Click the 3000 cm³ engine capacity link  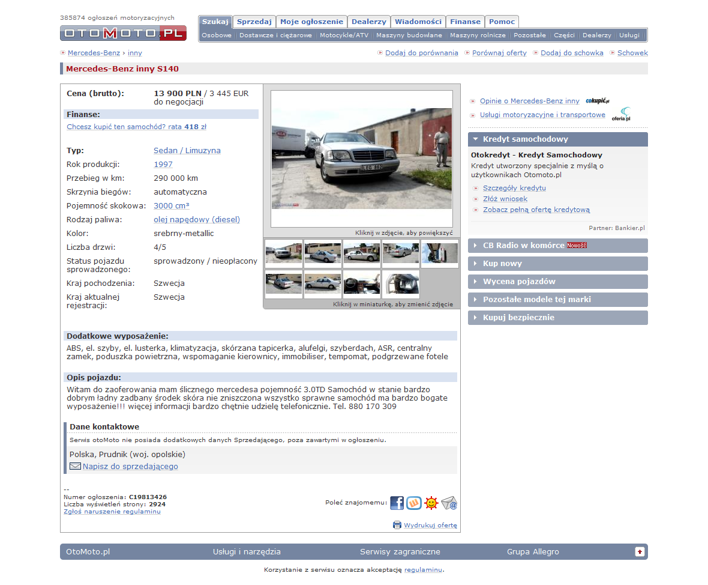[x=172, y=205]
